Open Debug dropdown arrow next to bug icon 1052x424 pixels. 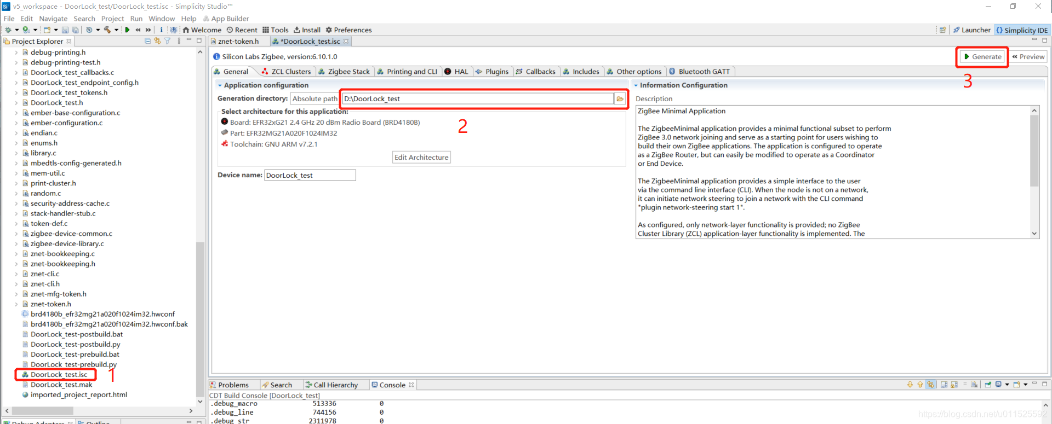(17, 30)
